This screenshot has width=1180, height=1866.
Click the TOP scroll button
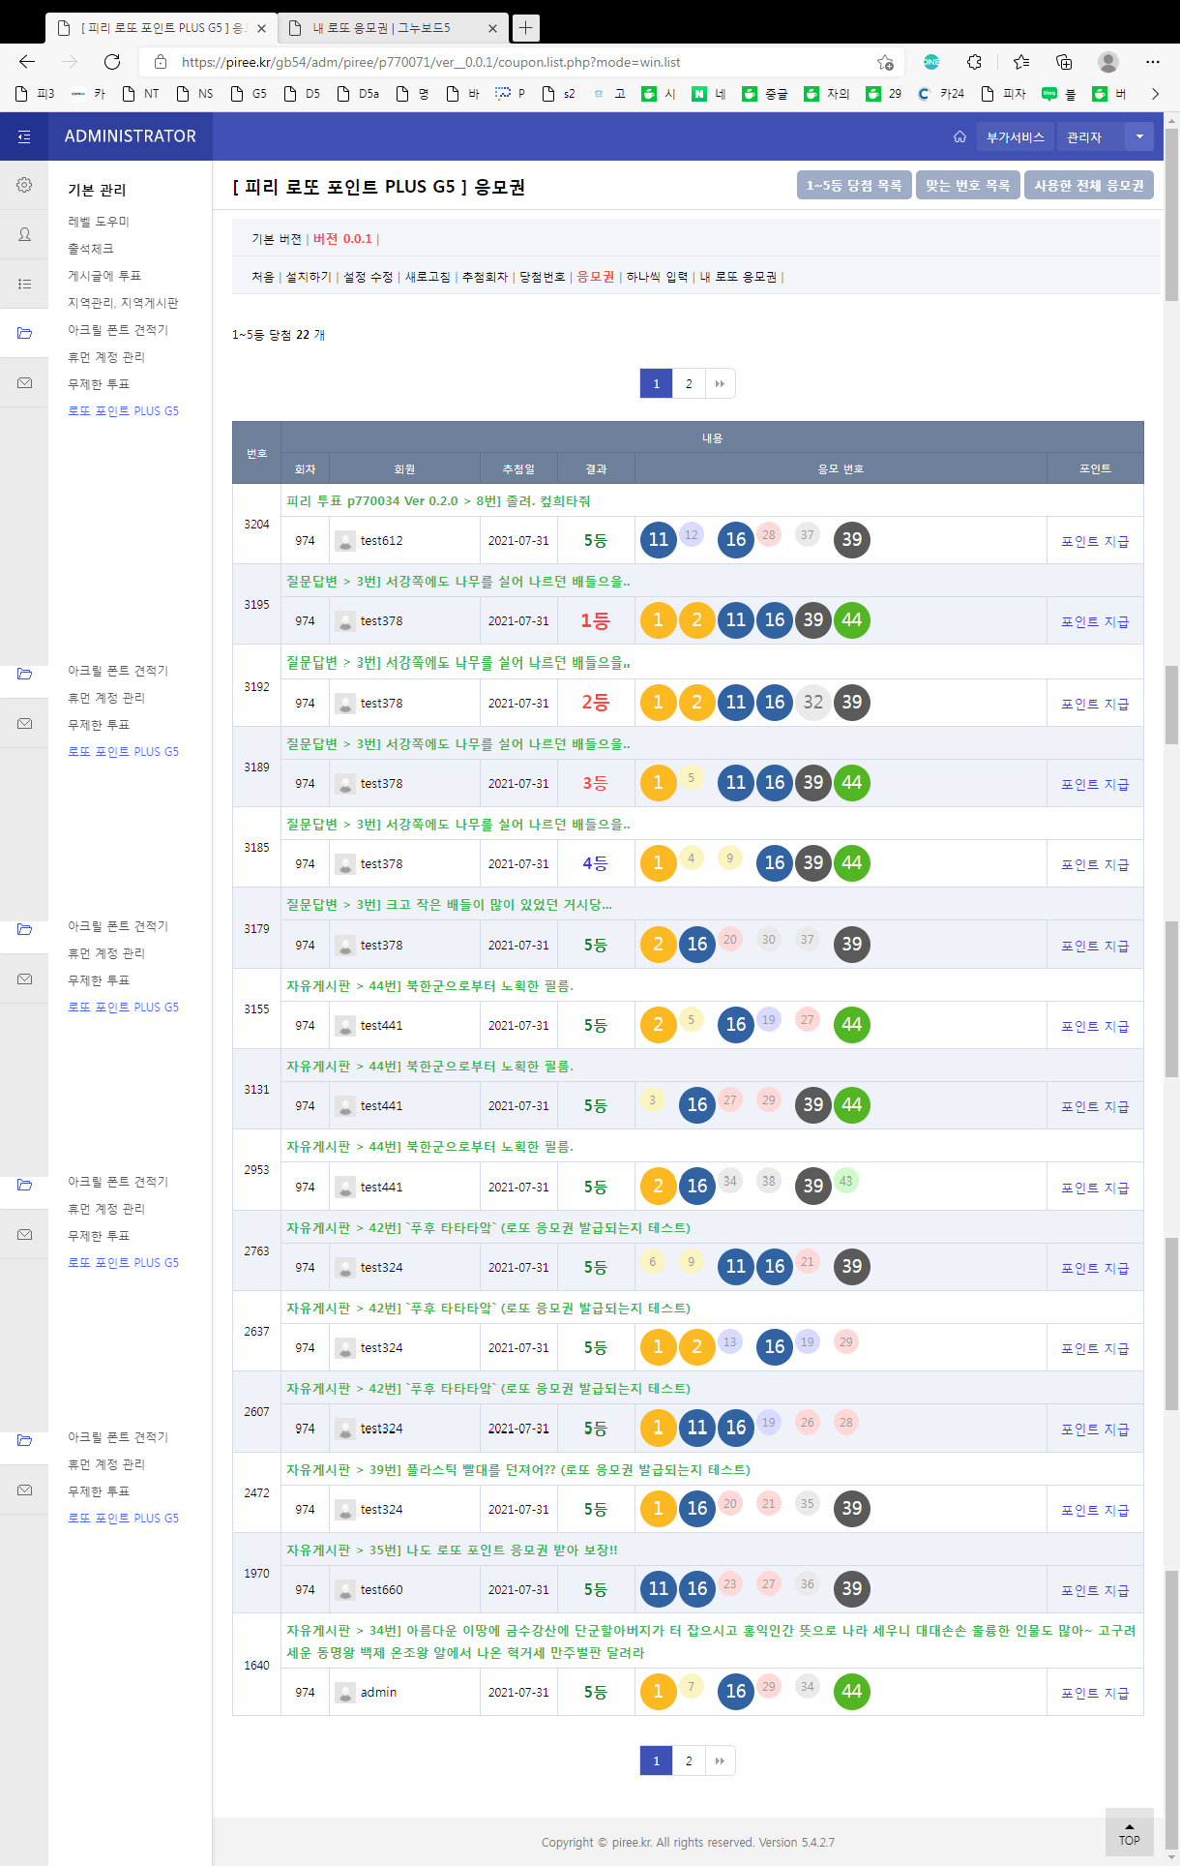(x=1129, y=1832)
